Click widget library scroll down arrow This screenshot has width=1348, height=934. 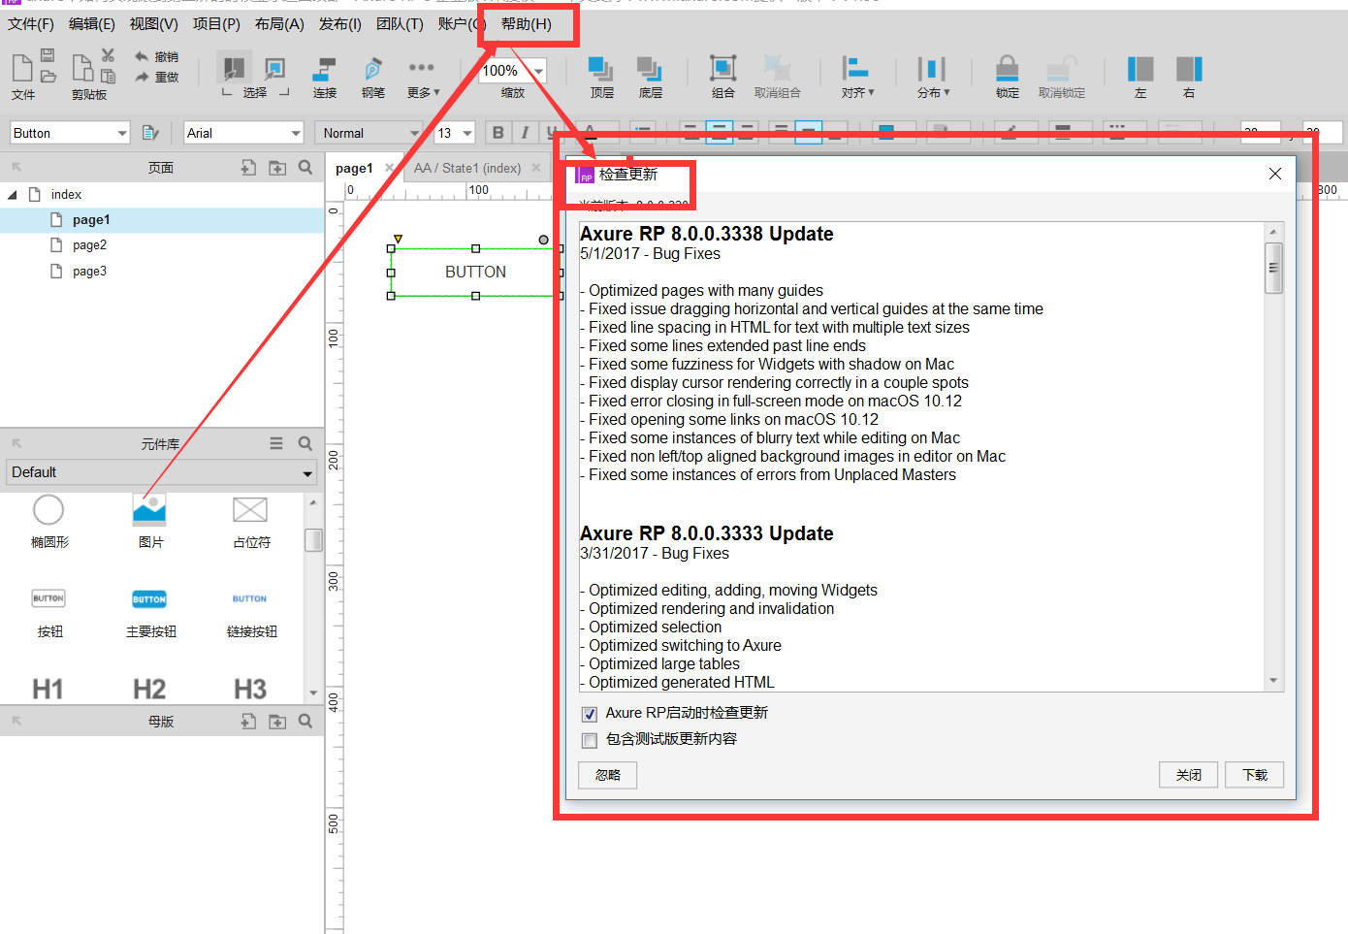[x=313, y=693]
